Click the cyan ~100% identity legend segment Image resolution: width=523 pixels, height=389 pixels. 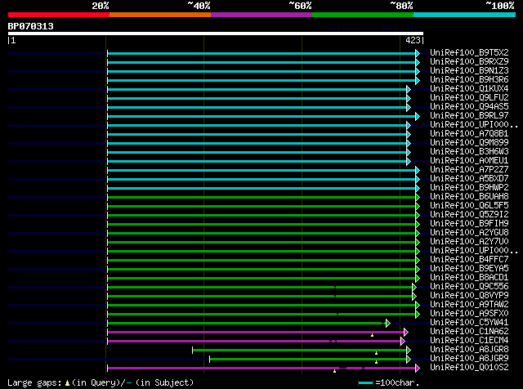465,15
